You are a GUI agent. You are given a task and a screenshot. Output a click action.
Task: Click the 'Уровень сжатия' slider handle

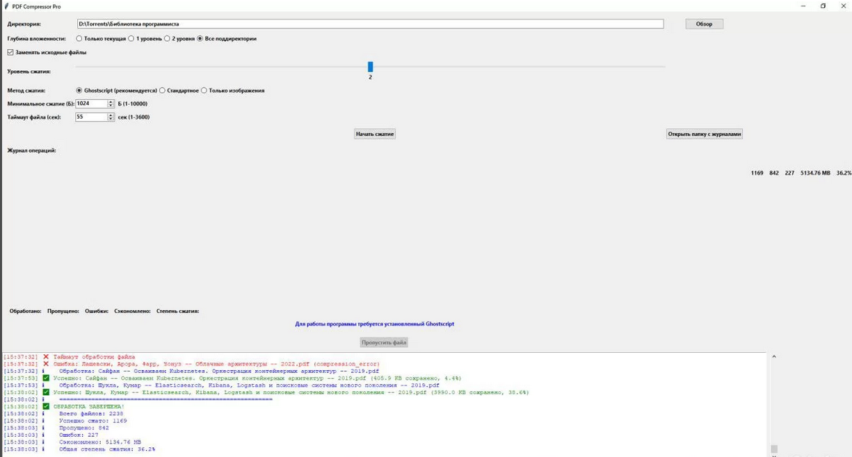370,67
